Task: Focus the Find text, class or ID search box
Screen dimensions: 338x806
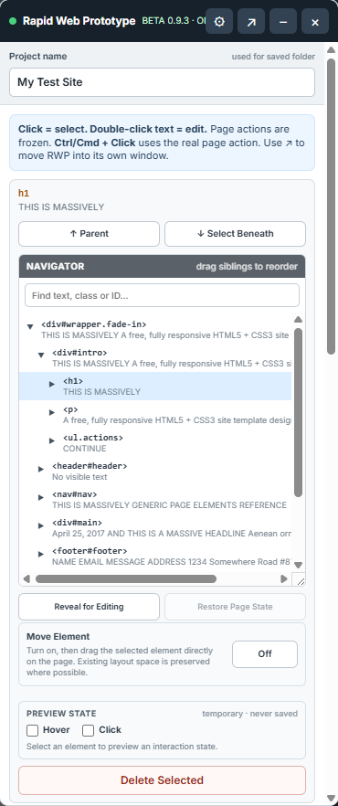Action: tap(162, 295)
